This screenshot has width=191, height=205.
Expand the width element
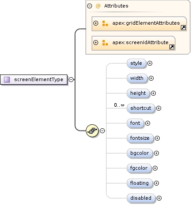[151, 78]
